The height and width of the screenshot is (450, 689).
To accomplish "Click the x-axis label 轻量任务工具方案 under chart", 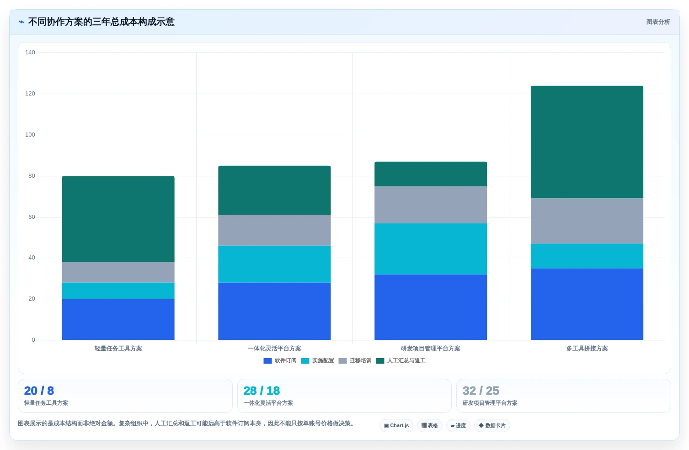I will click(x=118, y=349).
